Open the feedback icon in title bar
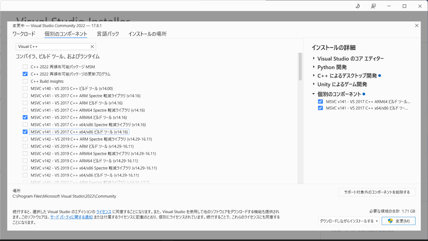The image size is (428, 241). pos(373,6)
